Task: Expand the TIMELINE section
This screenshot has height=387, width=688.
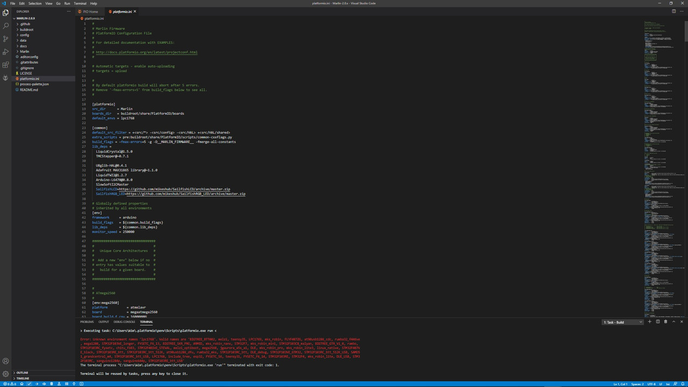Action: point(44,378)
